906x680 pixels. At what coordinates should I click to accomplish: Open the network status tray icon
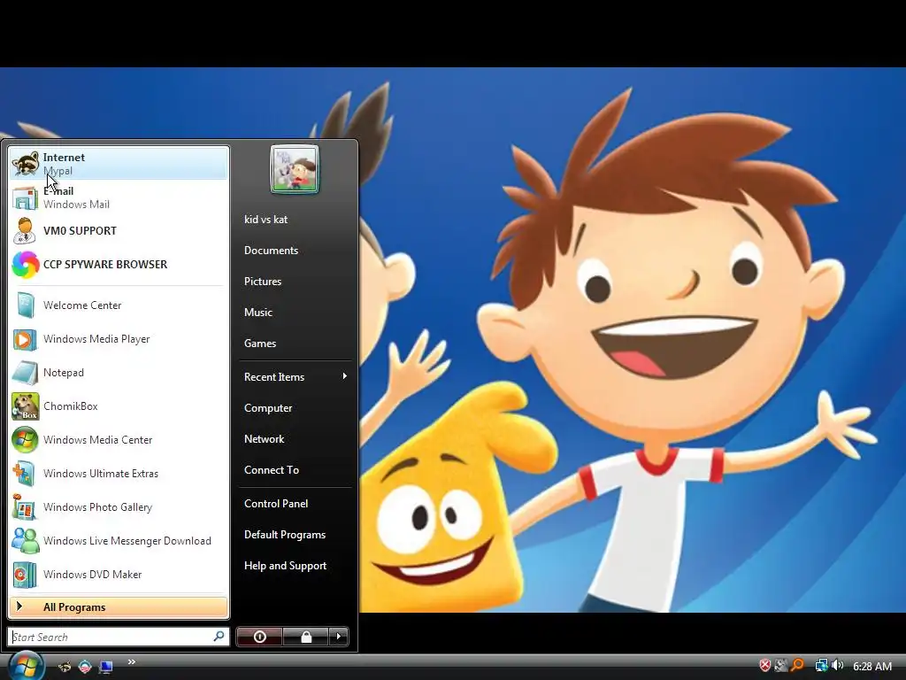click(x=821, y=666)
